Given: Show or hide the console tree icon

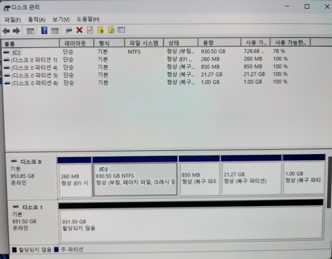Looking at the screenshot, I should coord(30,31).
